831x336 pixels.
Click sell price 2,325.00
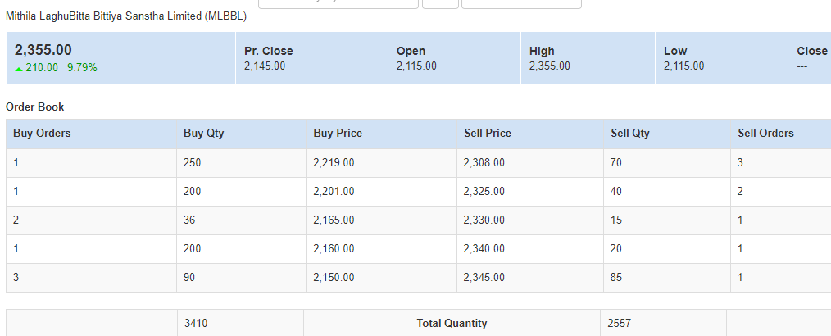point(484,191)
